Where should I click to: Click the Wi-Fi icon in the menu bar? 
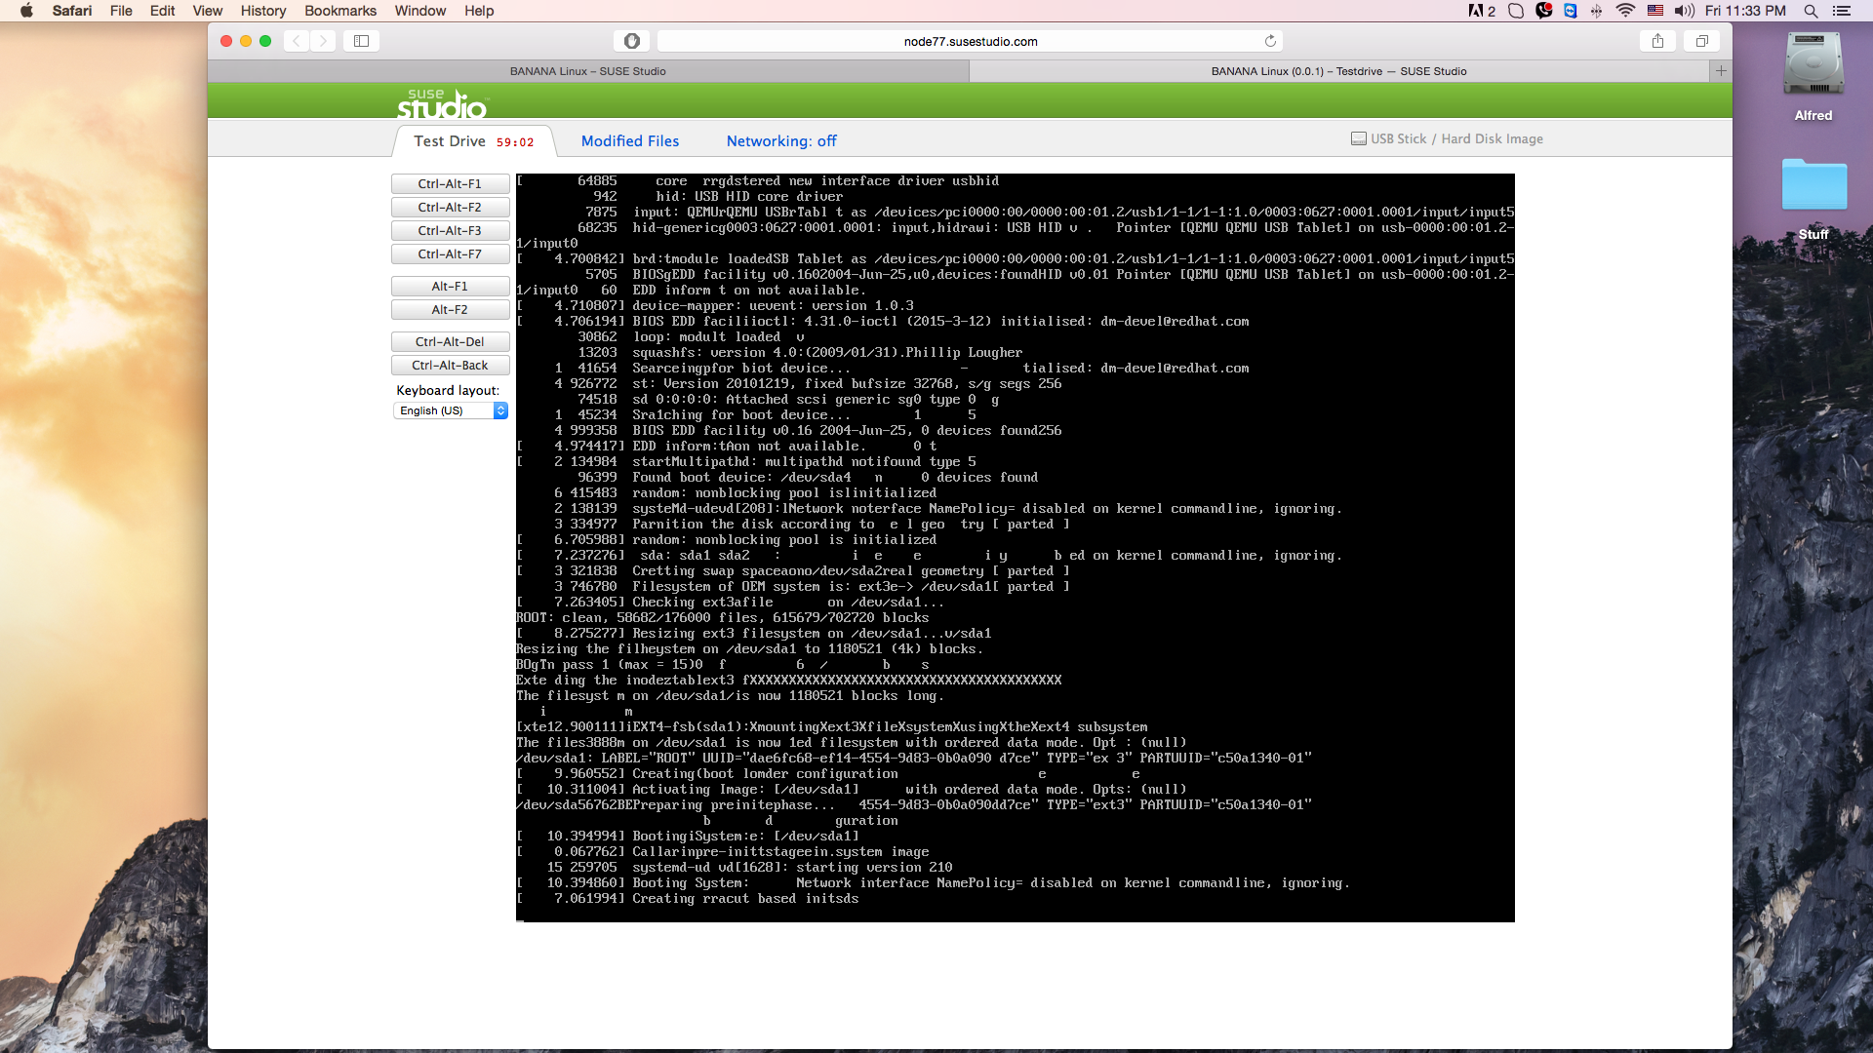(x=1625, y=11)
